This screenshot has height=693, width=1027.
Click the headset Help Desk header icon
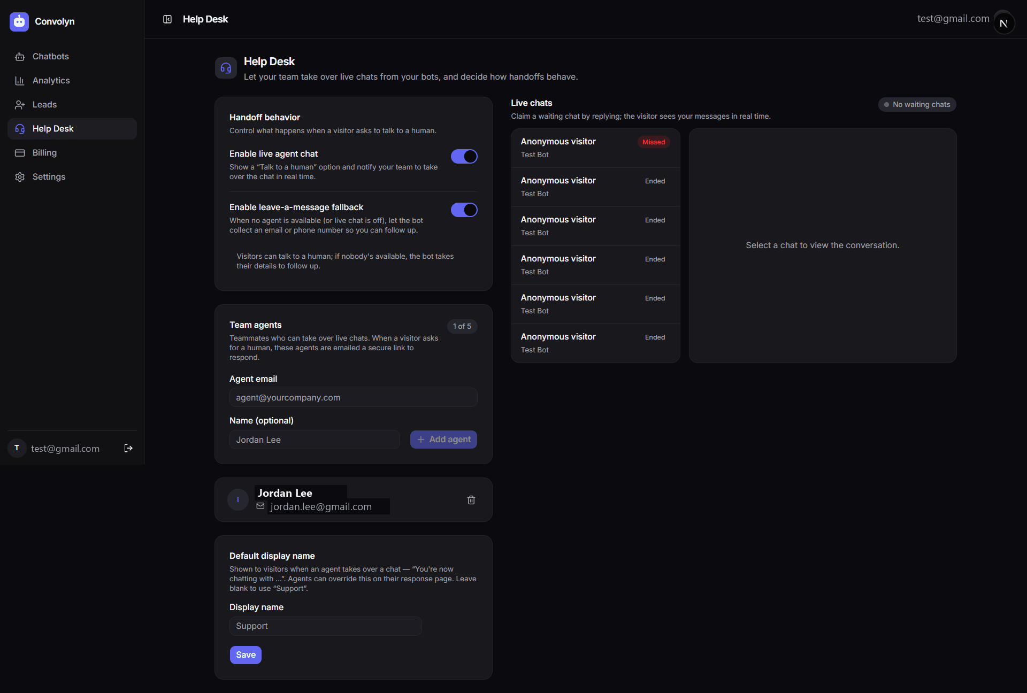tap(226, 68)
